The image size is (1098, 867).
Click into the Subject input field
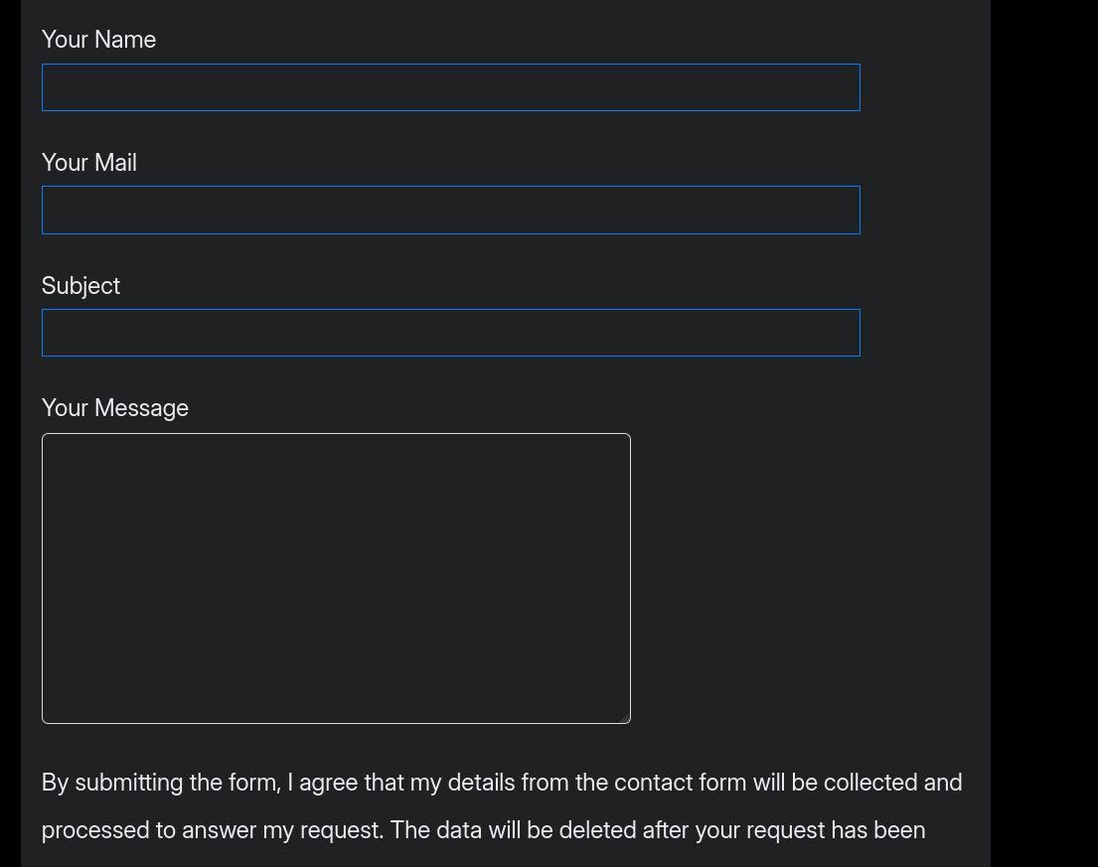click(450, 333)
